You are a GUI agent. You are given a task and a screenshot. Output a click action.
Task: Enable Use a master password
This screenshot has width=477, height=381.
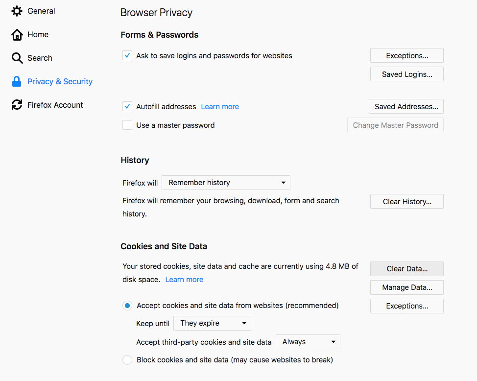pyautogui.click(x=127, y=125)
